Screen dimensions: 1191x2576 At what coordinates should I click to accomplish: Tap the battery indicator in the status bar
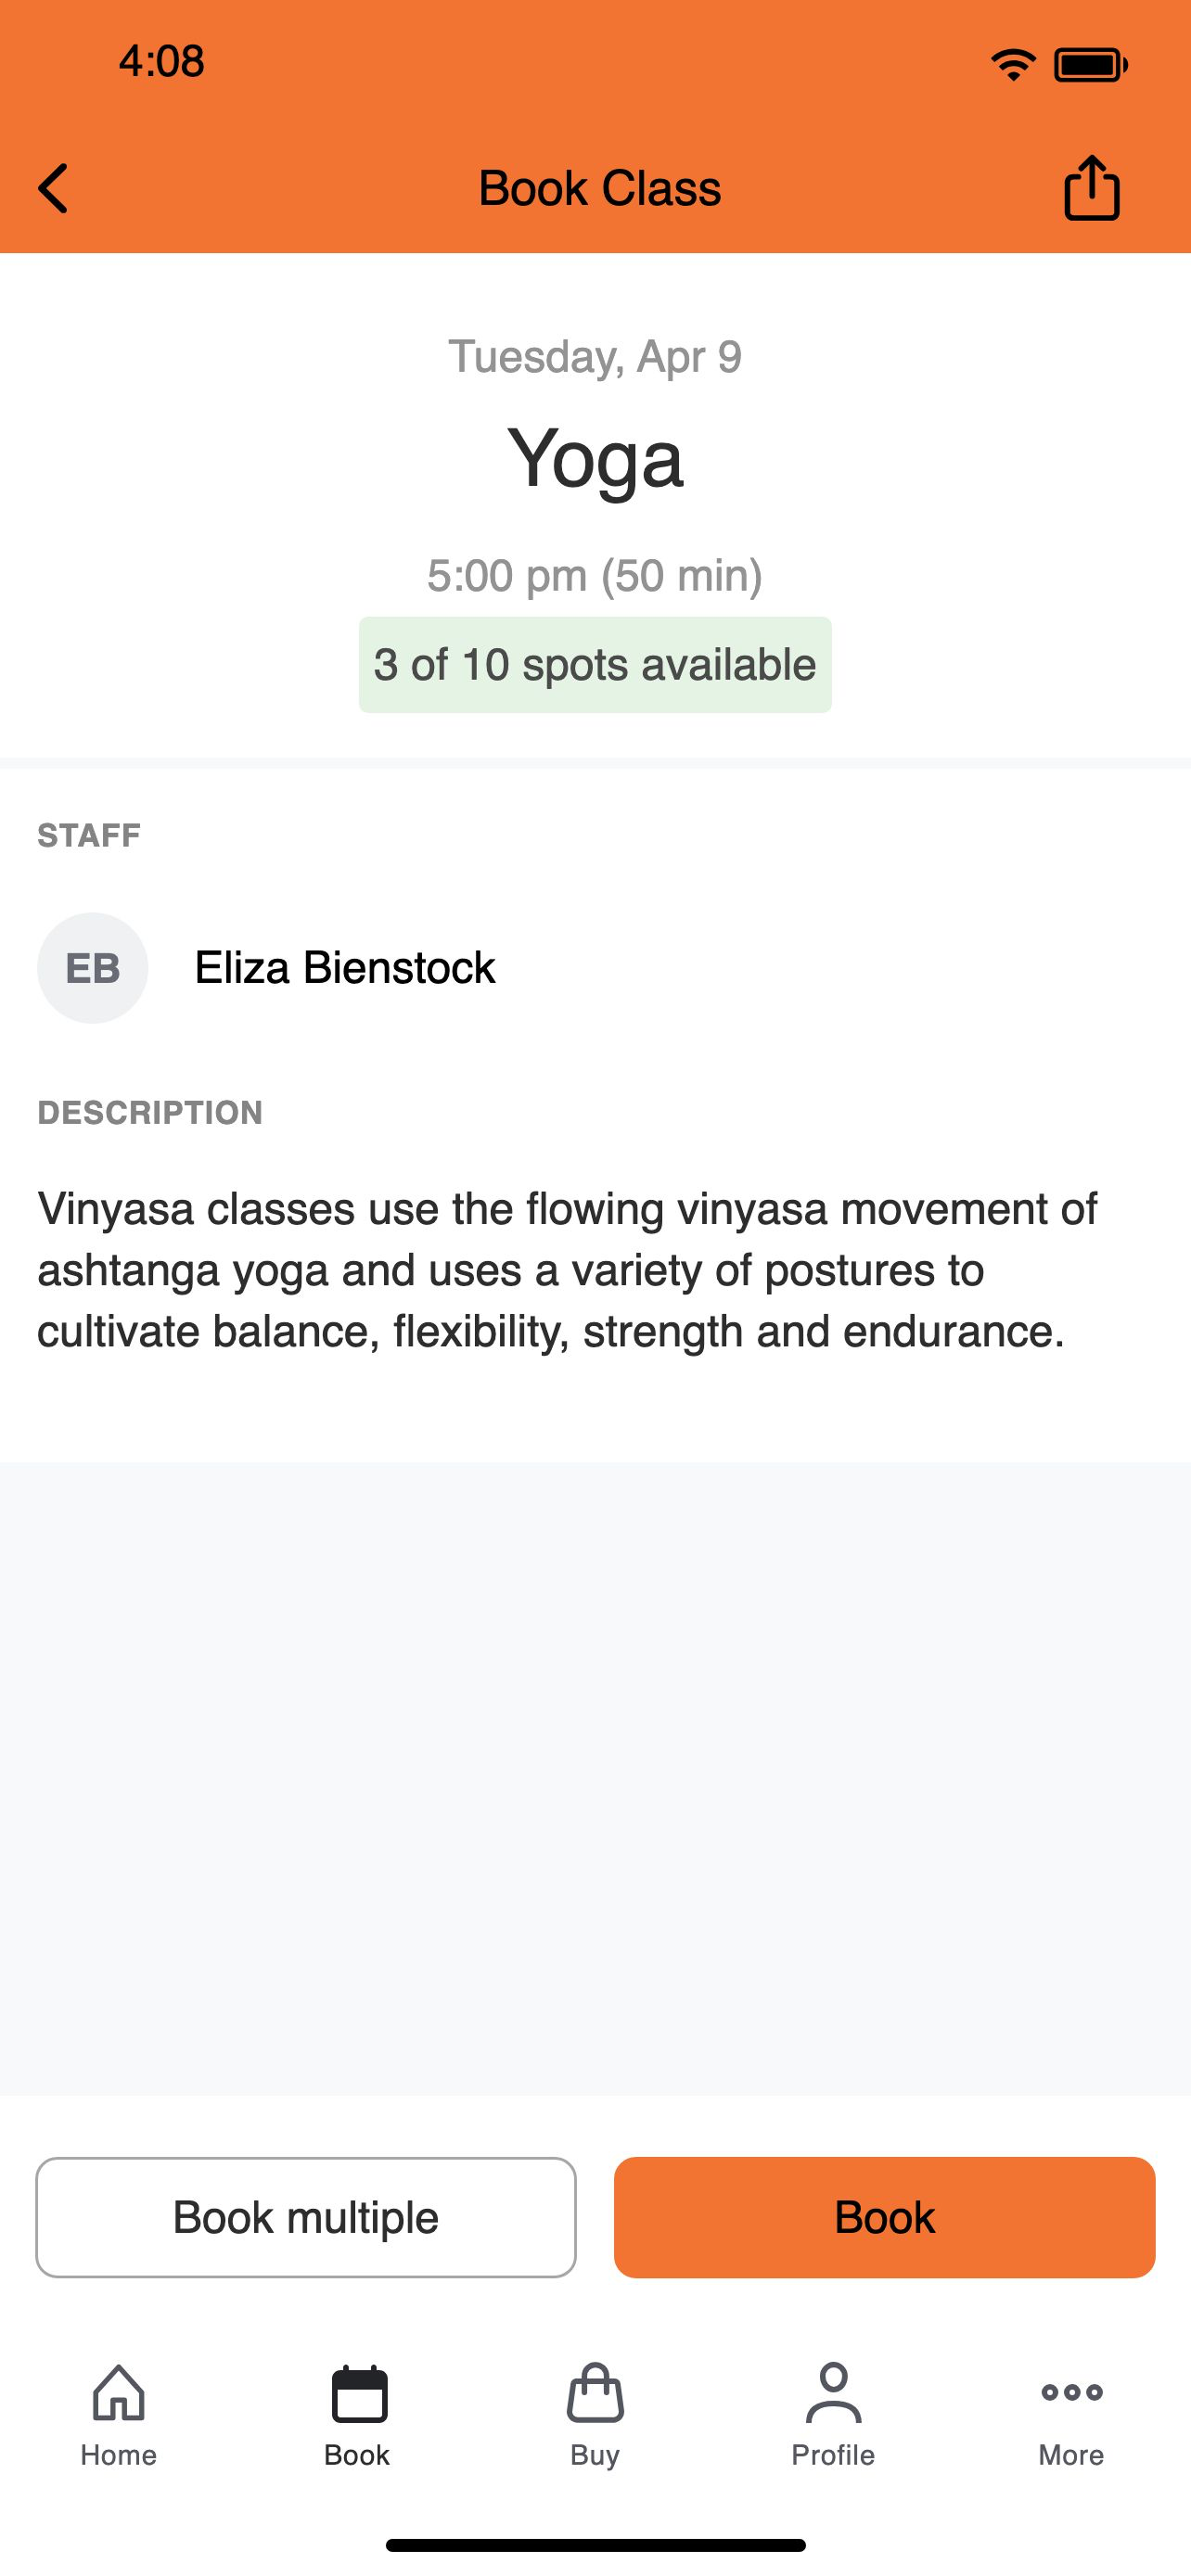[1091, 65]
